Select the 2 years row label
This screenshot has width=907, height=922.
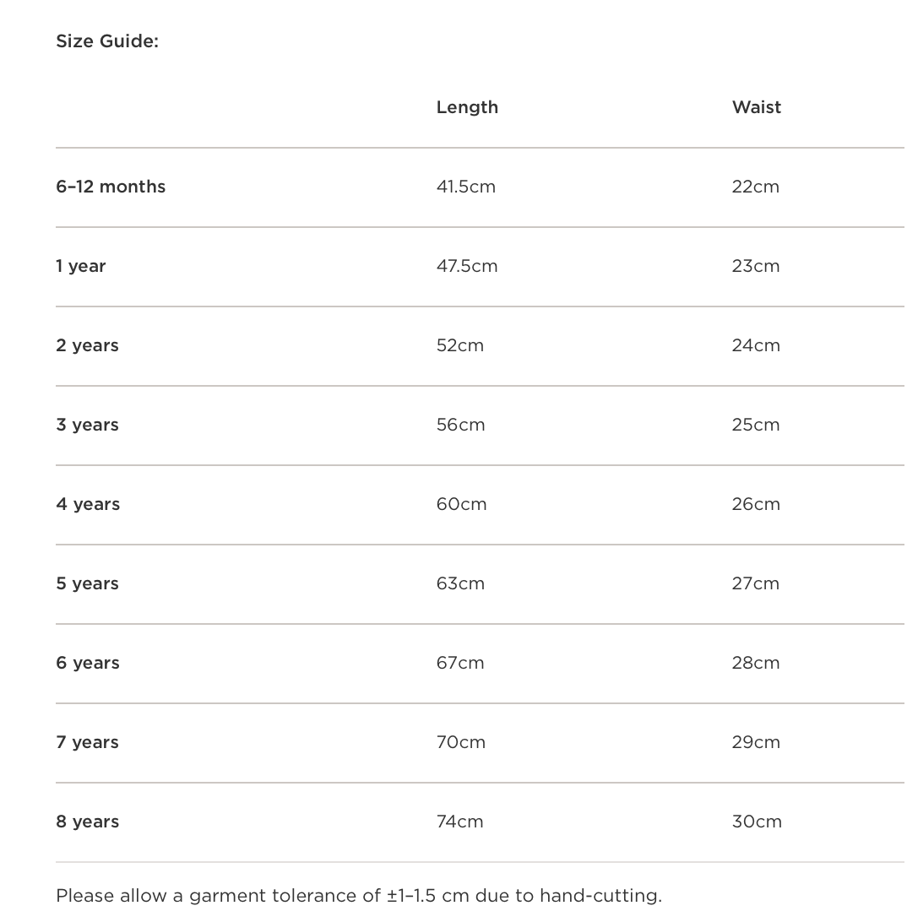(88, 345)
